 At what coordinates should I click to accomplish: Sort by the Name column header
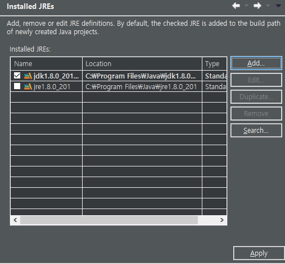(x=46, y=64)
